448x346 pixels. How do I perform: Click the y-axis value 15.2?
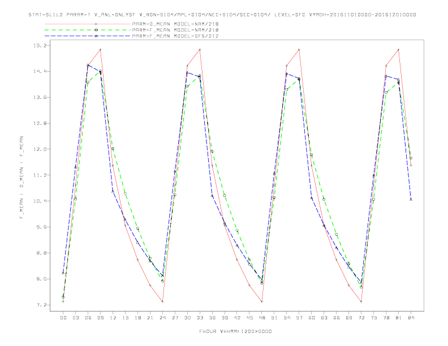[40, 46]
